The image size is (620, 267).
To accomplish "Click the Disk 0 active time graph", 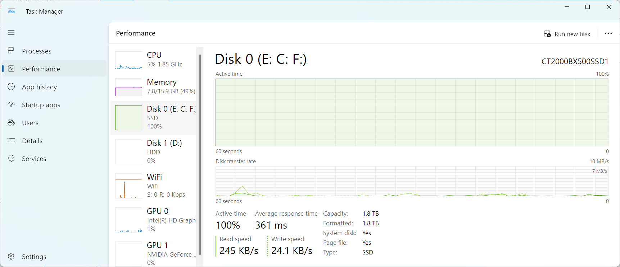I will 412,112.
